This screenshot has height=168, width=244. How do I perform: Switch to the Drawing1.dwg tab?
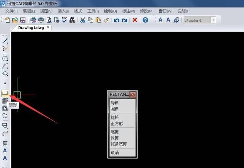tap(31, 28)
